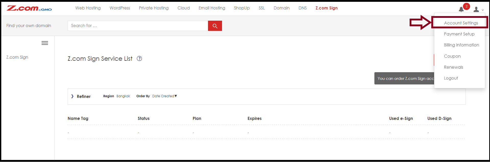Viewport: 490px width, 162px height.
Task: Choose Account Settings from dropdown
Action: (x=461, y=23)
